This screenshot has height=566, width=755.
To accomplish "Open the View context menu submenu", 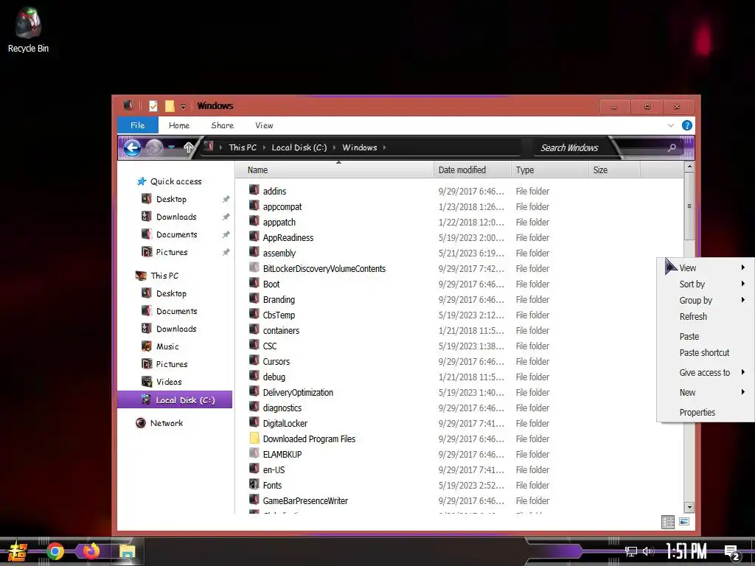I will 705,268.
